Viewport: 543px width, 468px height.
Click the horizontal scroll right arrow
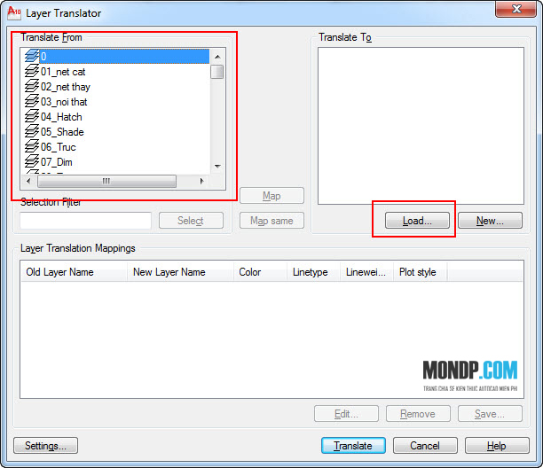(x=202, y=181)
